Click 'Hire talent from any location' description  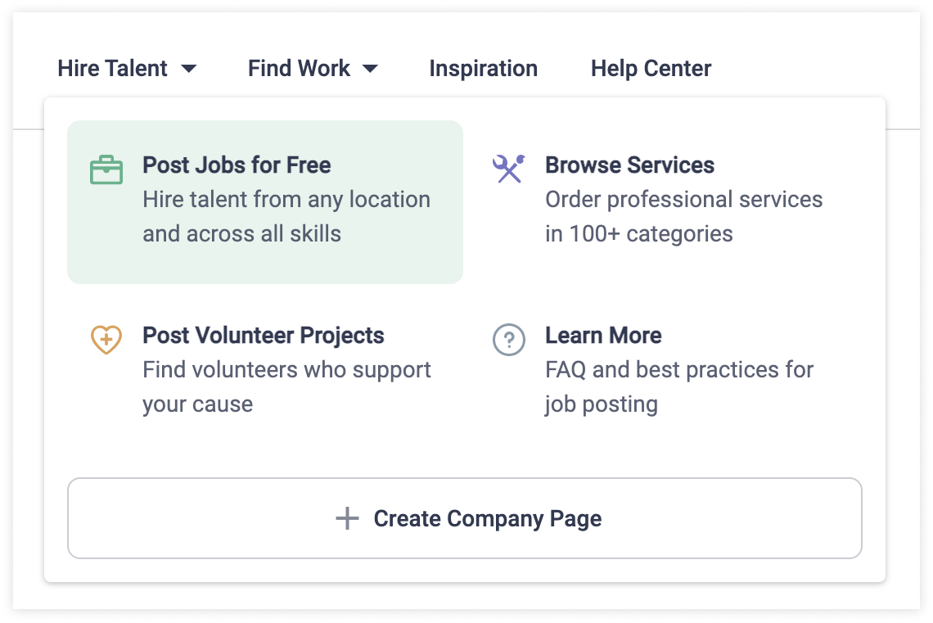click(x=286, y=200)
